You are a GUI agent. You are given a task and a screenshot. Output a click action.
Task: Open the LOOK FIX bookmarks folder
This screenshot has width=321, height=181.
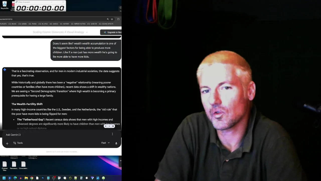click(92, 24)
